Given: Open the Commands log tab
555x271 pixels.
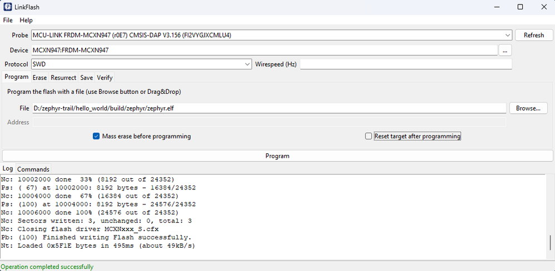Looking at the screenshot, I should point(33,169).
